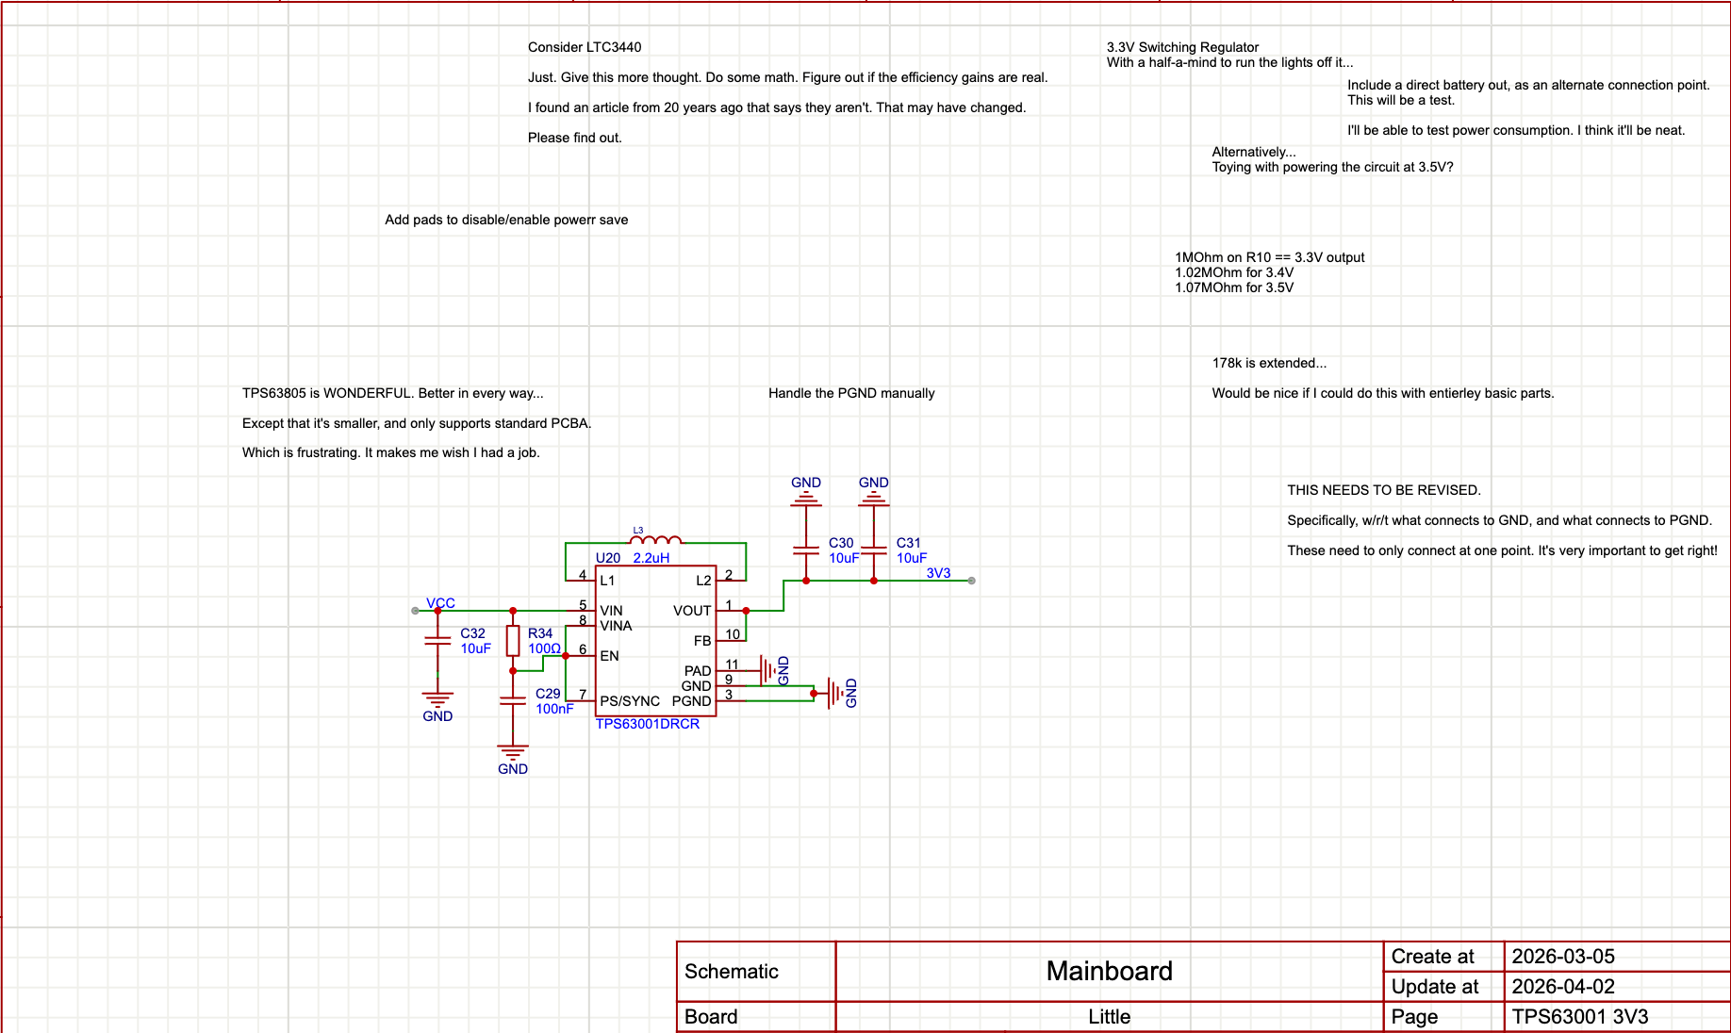Select the TPS63001DRCR part name label
1731x1033 pixels.
648,724
